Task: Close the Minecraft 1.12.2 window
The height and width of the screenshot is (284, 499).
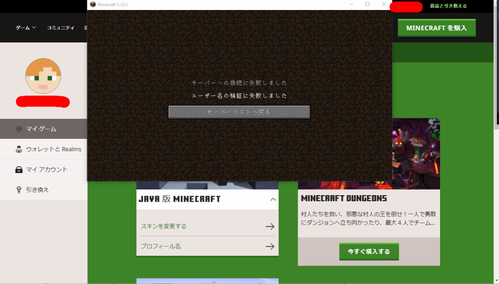Action: tap(384, 4)
